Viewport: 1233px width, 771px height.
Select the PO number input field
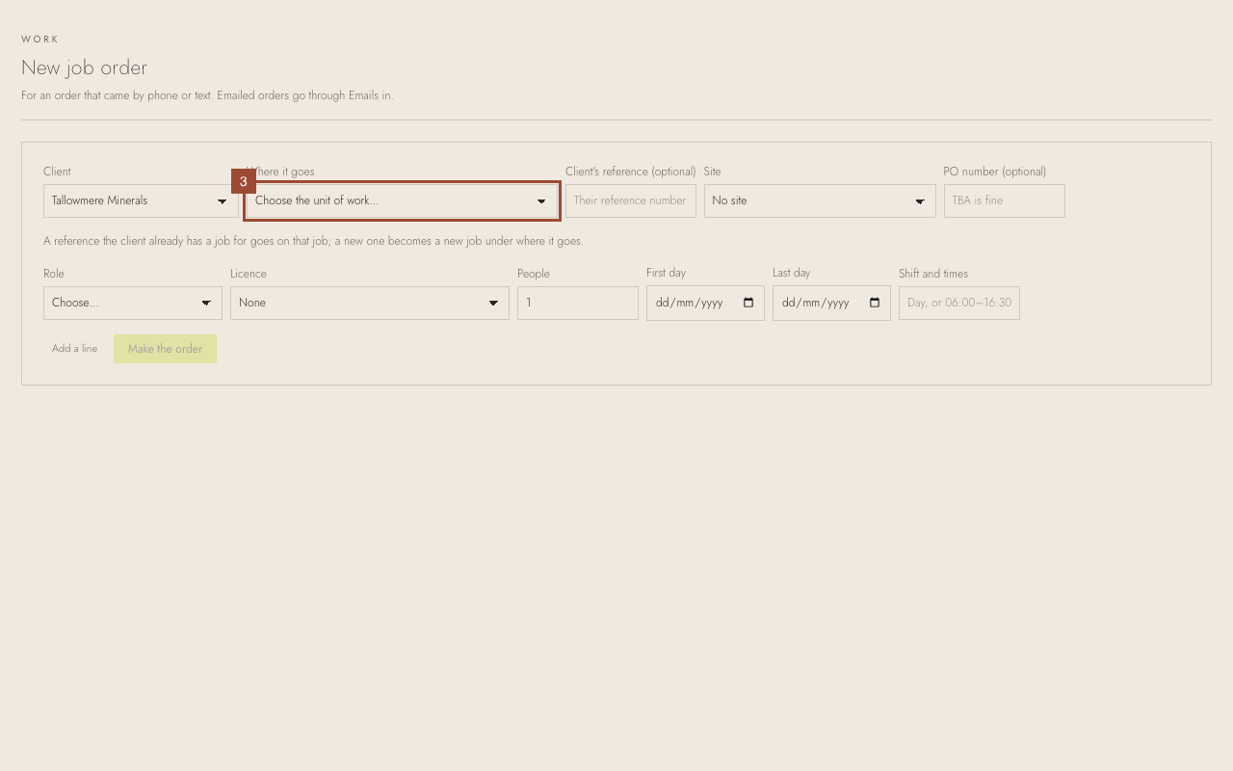click(1005, 200)
